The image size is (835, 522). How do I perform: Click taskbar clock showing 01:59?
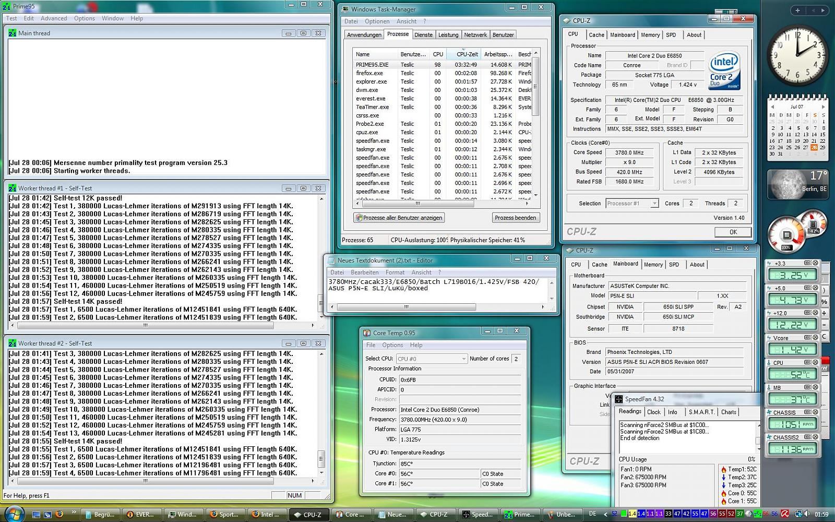[821, 514]
